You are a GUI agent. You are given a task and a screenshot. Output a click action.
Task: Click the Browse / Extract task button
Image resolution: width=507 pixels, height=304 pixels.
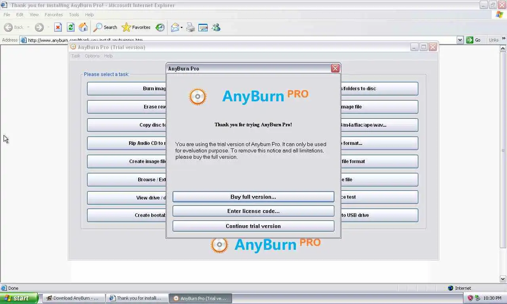point(127,180)
